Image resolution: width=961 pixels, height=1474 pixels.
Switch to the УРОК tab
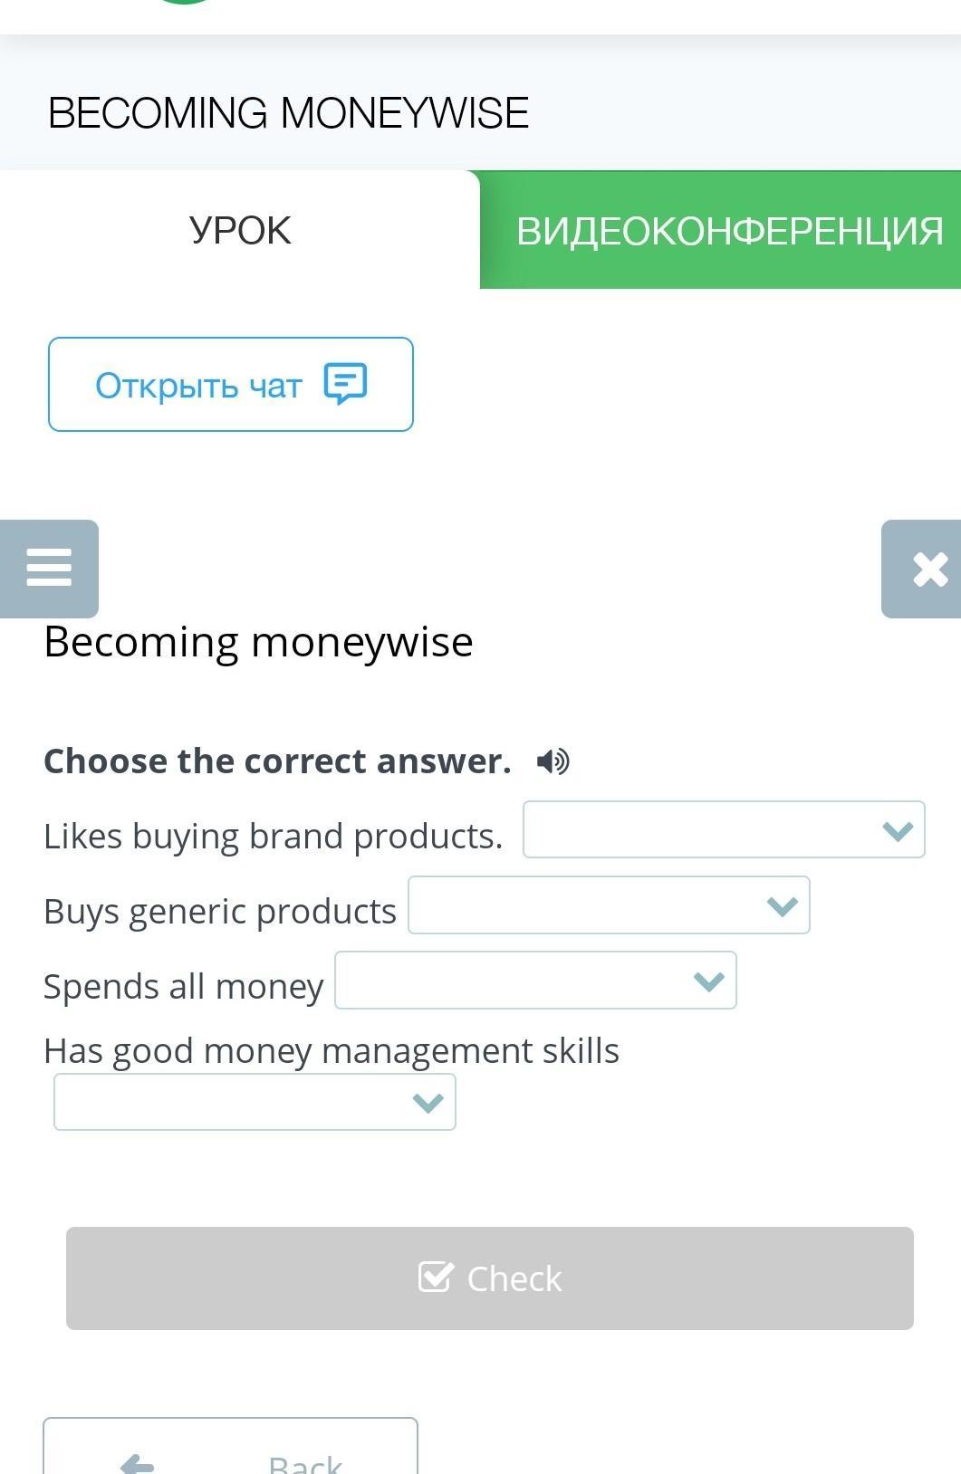(240, 231)
